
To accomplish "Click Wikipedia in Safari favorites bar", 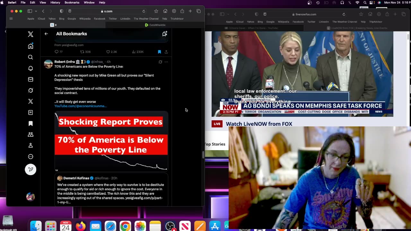I will pyautogui.click(x=85, y=19).
